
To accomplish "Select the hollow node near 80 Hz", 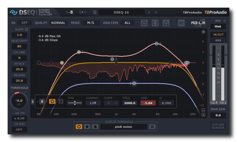I will coord(51,63).
